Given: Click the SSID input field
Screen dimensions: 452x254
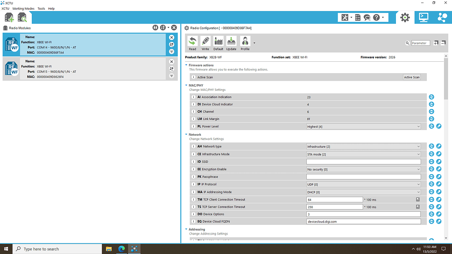Looking at the screenshot, I should pos(364,162).
